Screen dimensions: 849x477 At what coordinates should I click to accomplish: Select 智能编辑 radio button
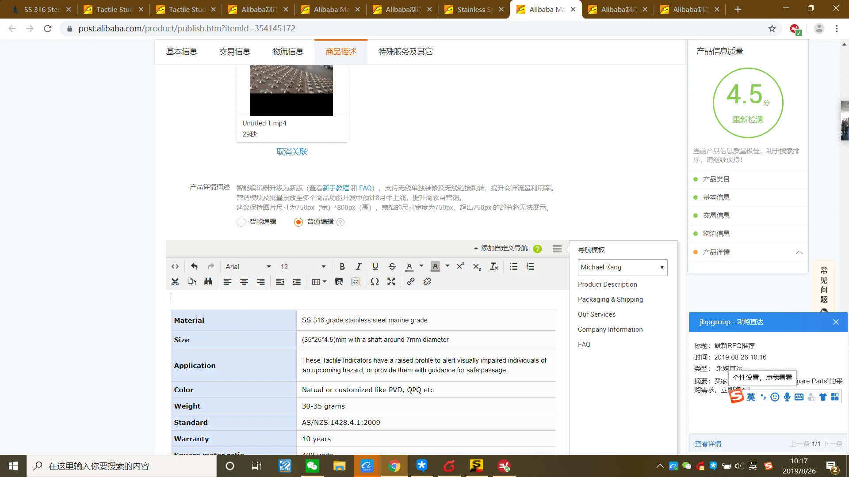[241, 222]
